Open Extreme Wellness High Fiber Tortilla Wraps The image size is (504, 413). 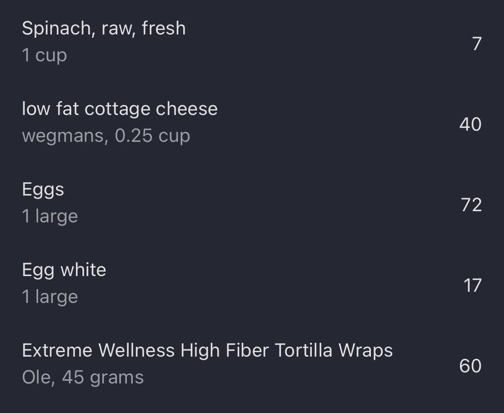252,364
